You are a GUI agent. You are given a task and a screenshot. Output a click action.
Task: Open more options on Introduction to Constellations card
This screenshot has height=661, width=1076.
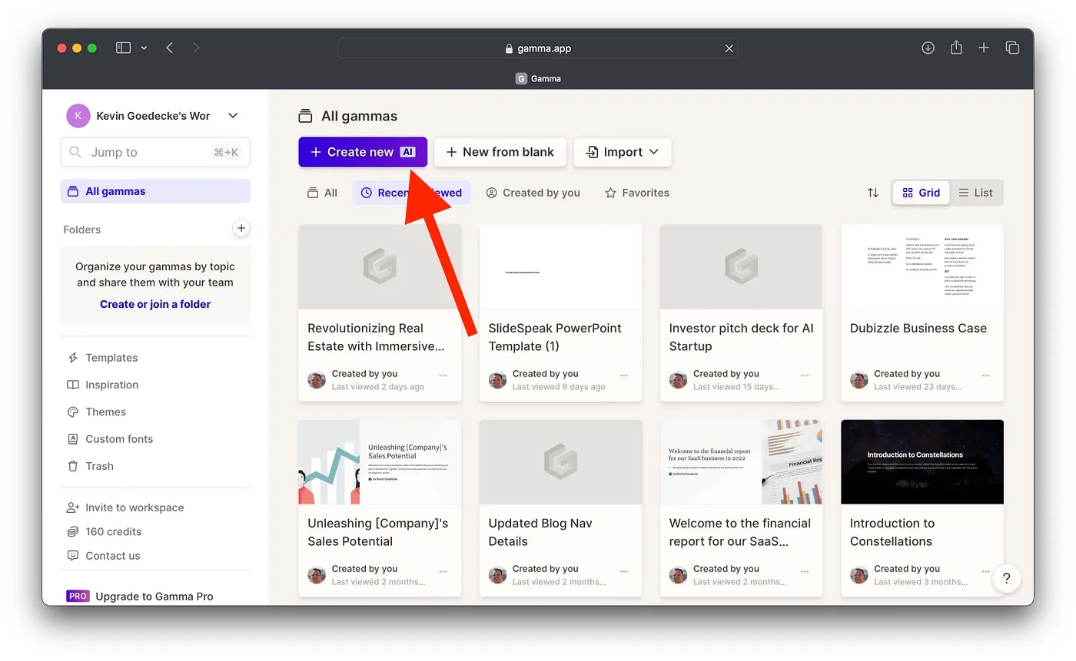(985, 571)
